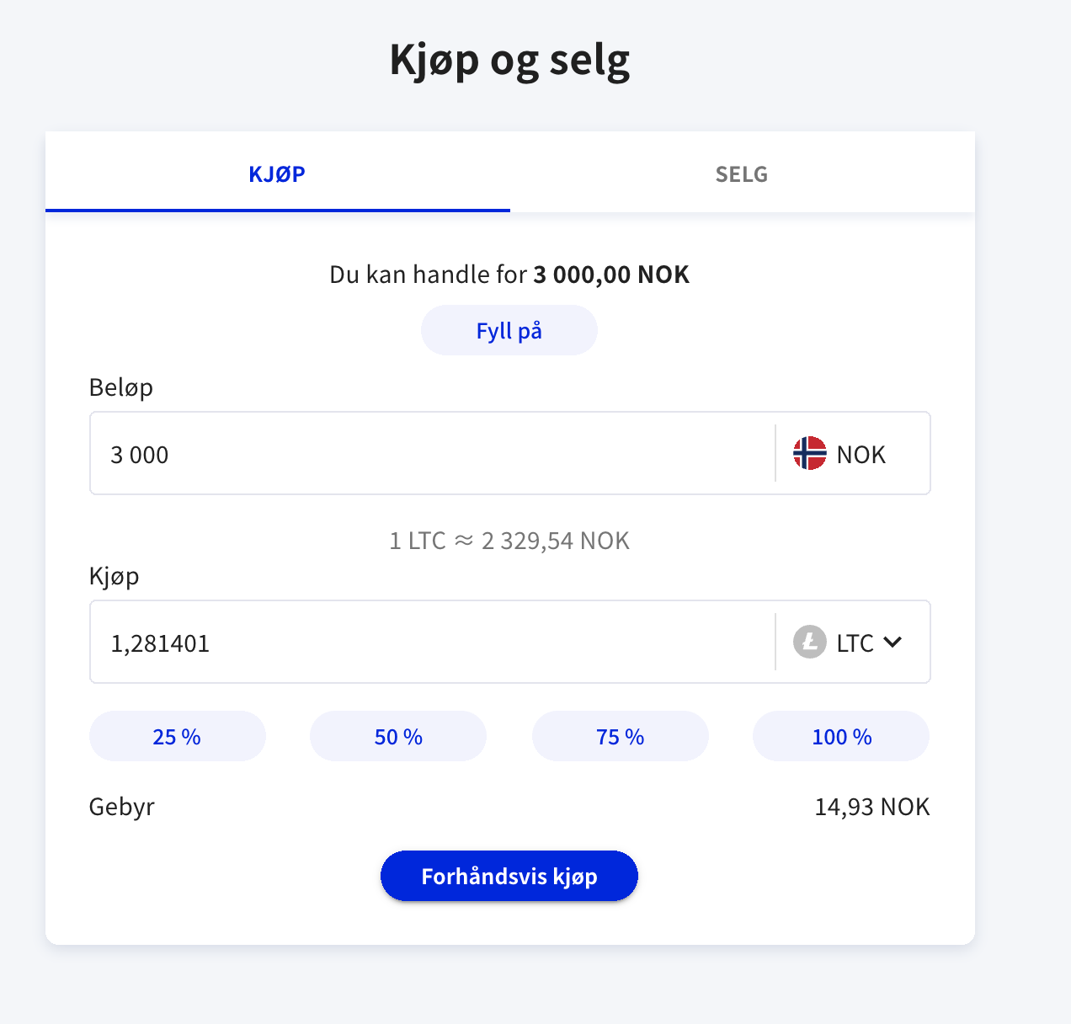Switch to the SELG tab
Viewport: 1071px width, 1024px height.
click(741, 174)
